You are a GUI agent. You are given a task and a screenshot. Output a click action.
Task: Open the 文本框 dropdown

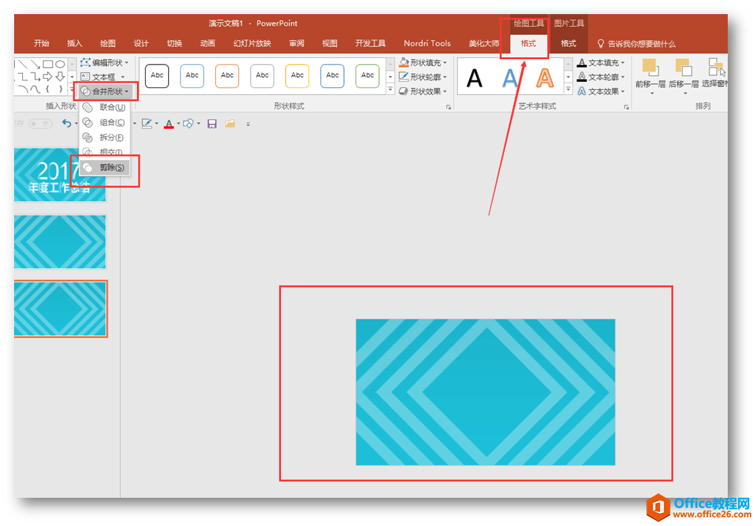point(102,77)
